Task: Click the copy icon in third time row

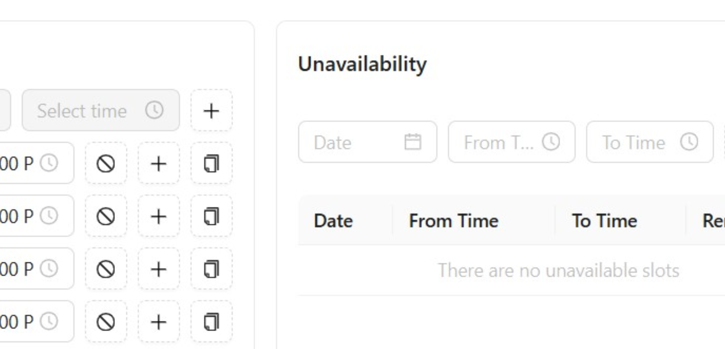Action: click(x=211, y=269)
